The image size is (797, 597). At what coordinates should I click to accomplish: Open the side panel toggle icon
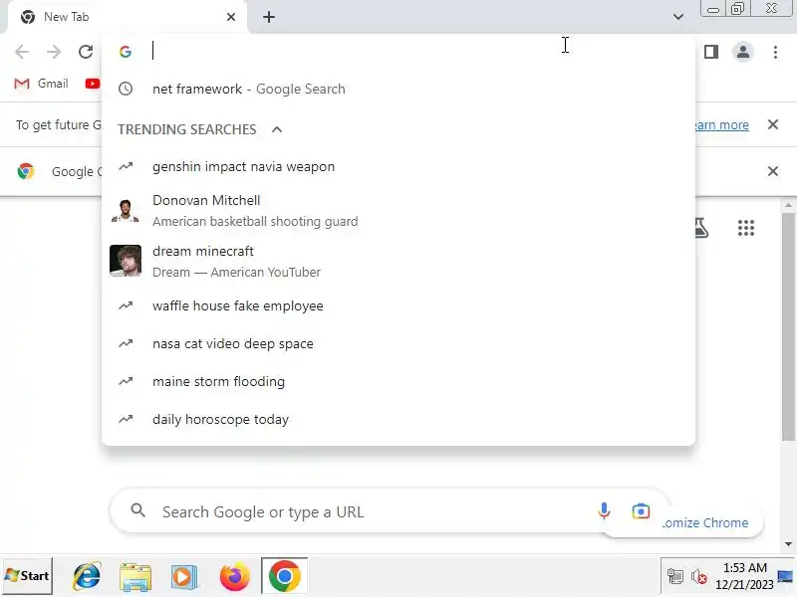[x=711, y=52]
